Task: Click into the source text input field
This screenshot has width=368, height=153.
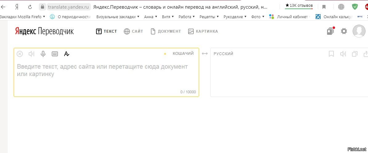Action: click(x=106, y=75)
